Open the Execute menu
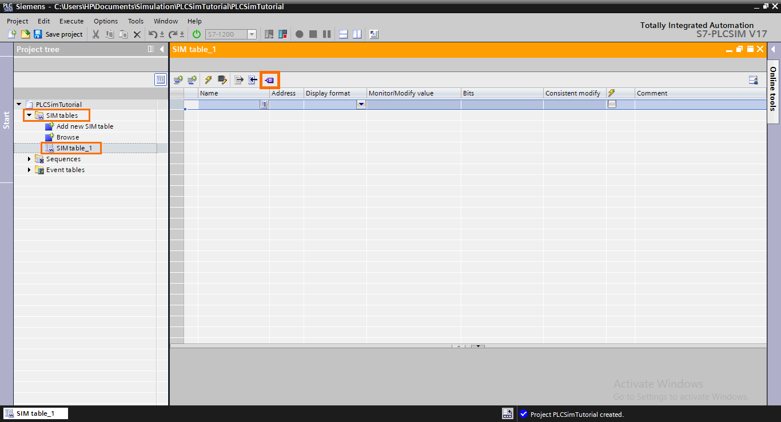Screen dimensions: 781x422 71,21
